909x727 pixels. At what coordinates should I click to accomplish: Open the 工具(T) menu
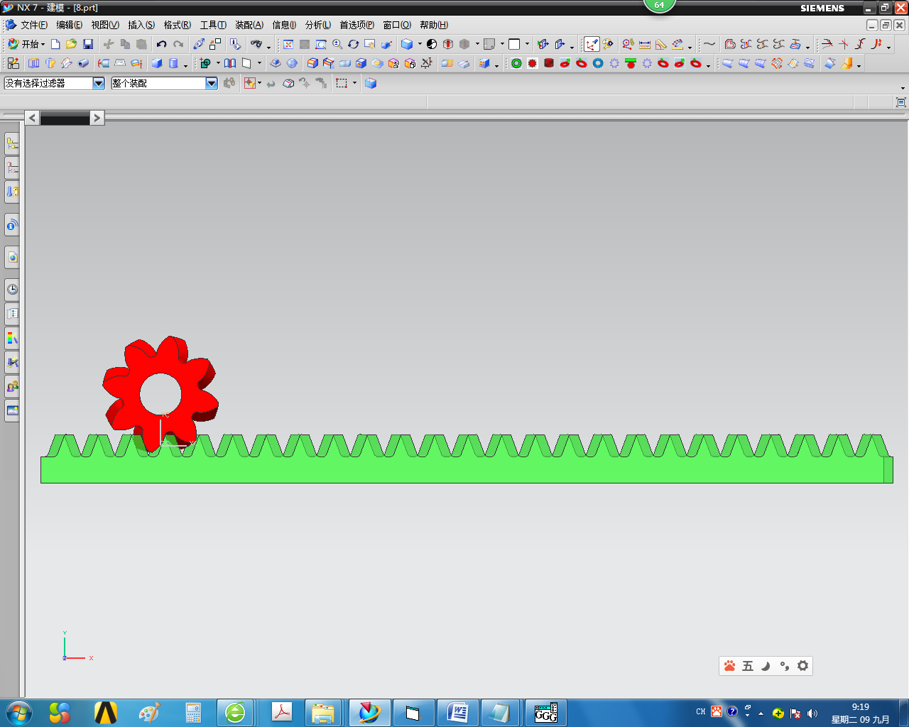tap(213, 25)
